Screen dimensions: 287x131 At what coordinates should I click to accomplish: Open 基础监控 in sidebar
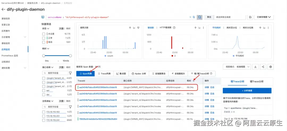point(6,43)
